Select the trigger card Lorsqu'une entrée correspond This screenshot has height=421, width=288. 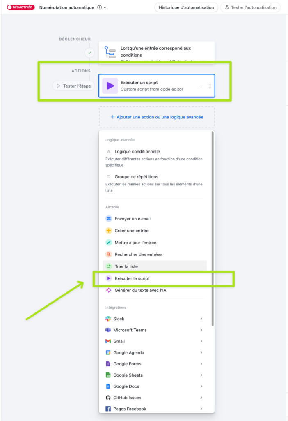click(156, 52)
